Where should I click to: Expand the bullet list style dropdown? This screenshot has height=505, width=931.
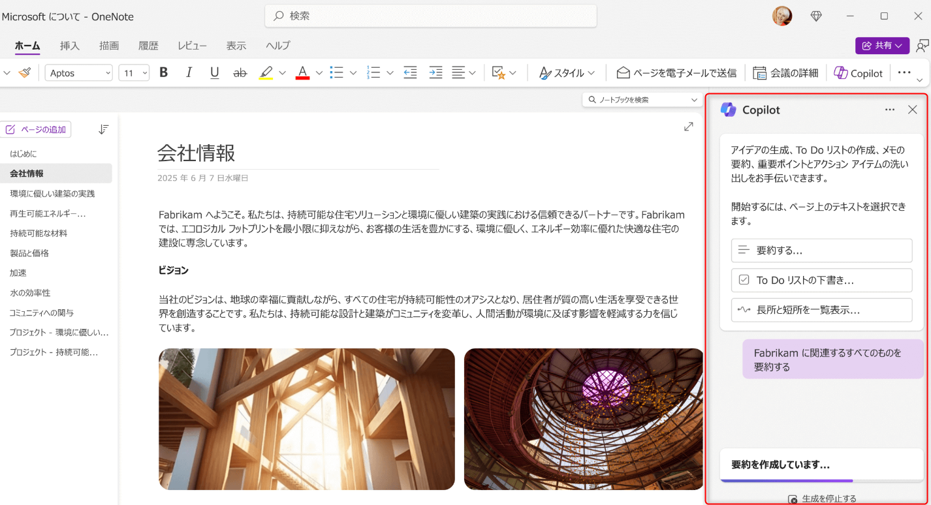pyautogui.click(x=353, y=73)
